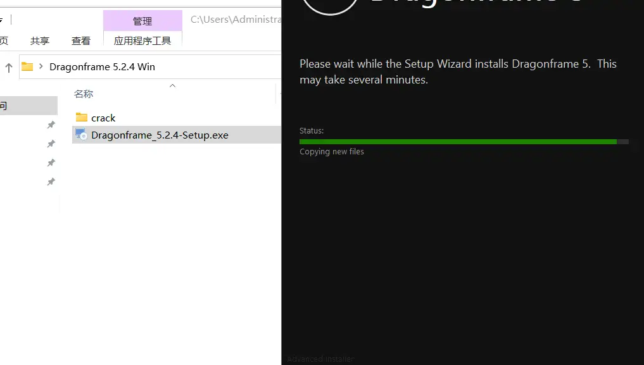Open the 管理 ribbon tab
Image resolution: width=644 pixels, height=365 pixels.
click(x=142, y=21)
